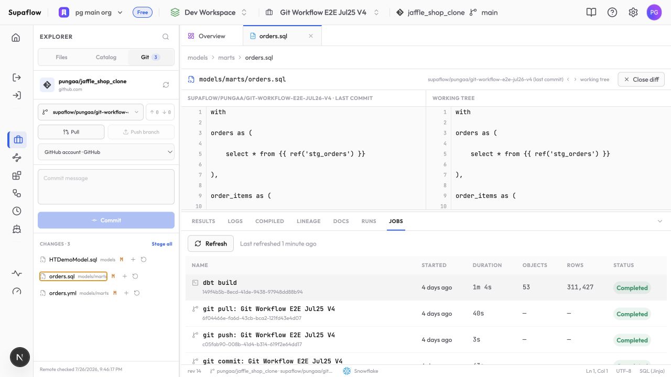
Task: Go to next diff change arrow
Action: point(575,80)
